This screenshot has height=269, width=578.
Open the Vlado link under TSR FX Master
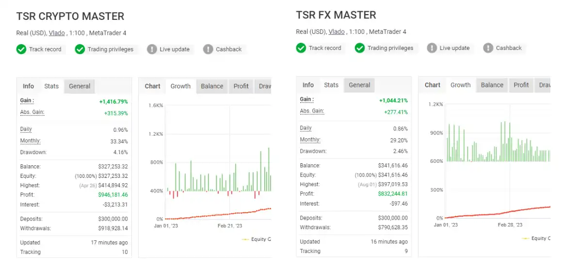pyautogui.click(x=337, y=32)
